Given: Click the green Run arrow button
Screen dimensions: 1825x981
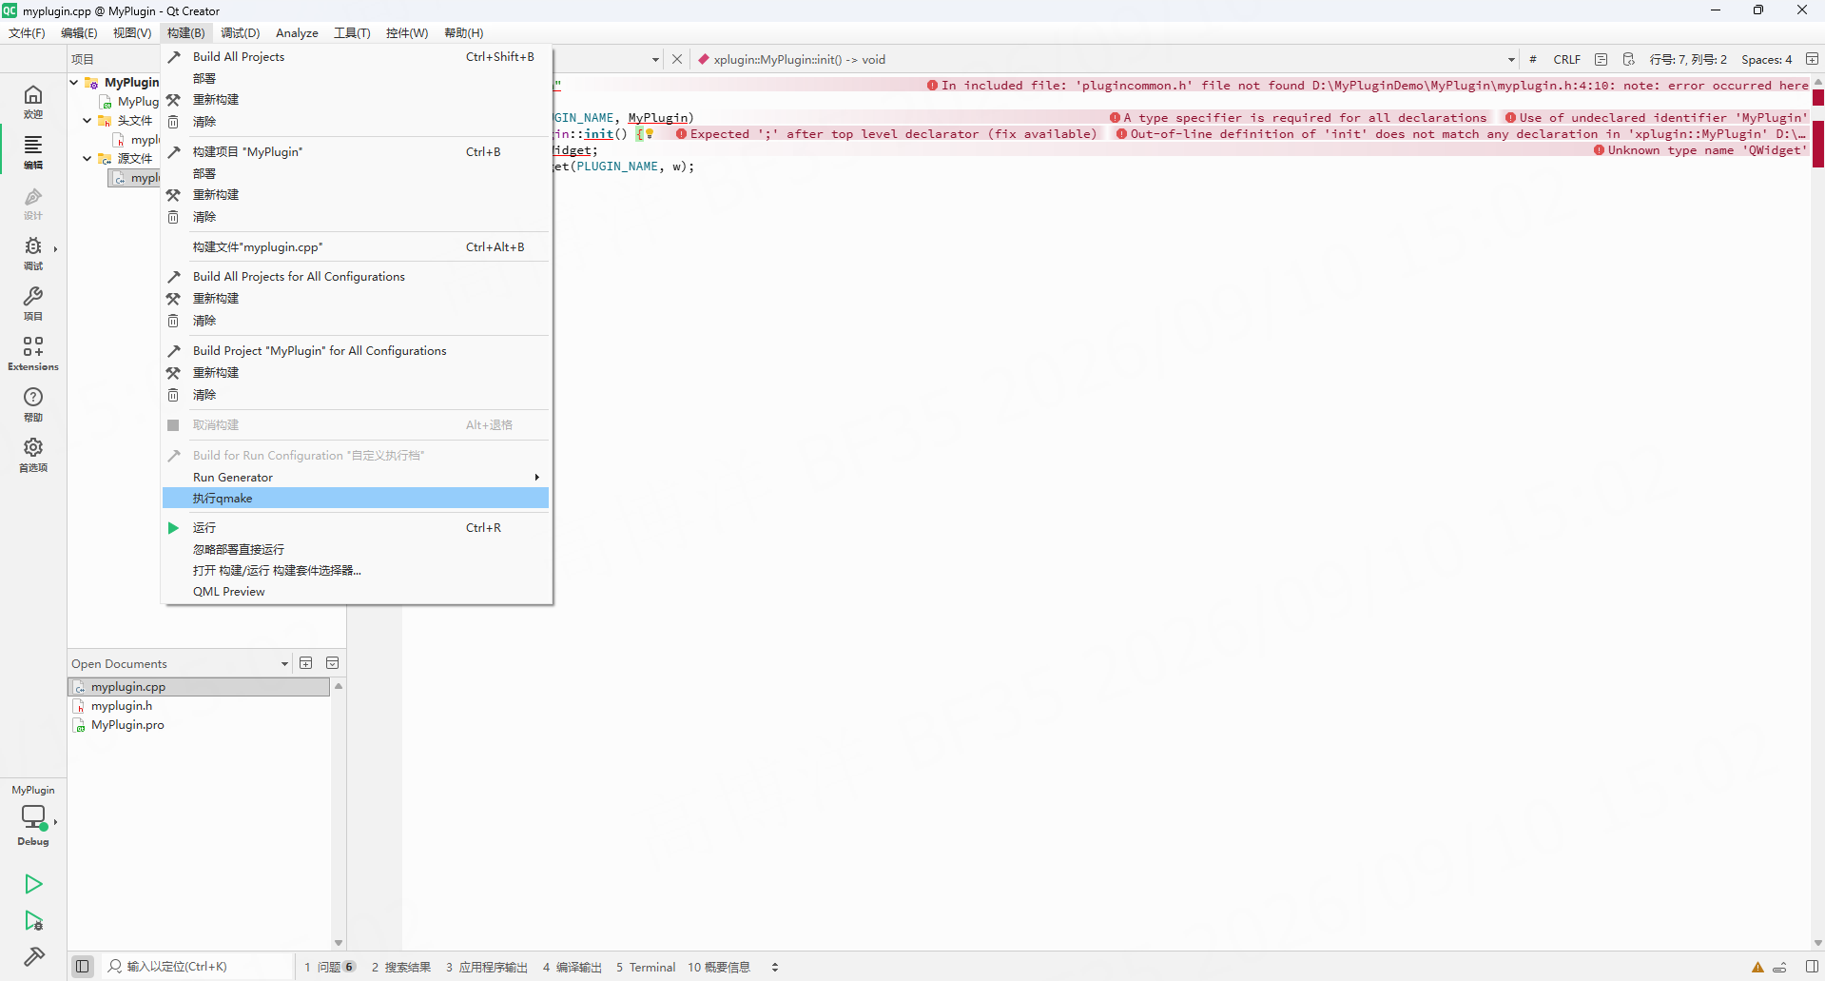Looking at the screenshot, I should pos(33,884).
